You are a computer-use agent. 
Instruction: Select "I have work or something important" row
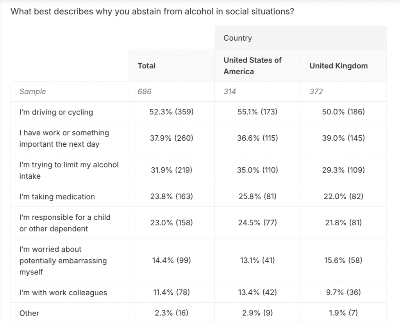coord(64,138)
